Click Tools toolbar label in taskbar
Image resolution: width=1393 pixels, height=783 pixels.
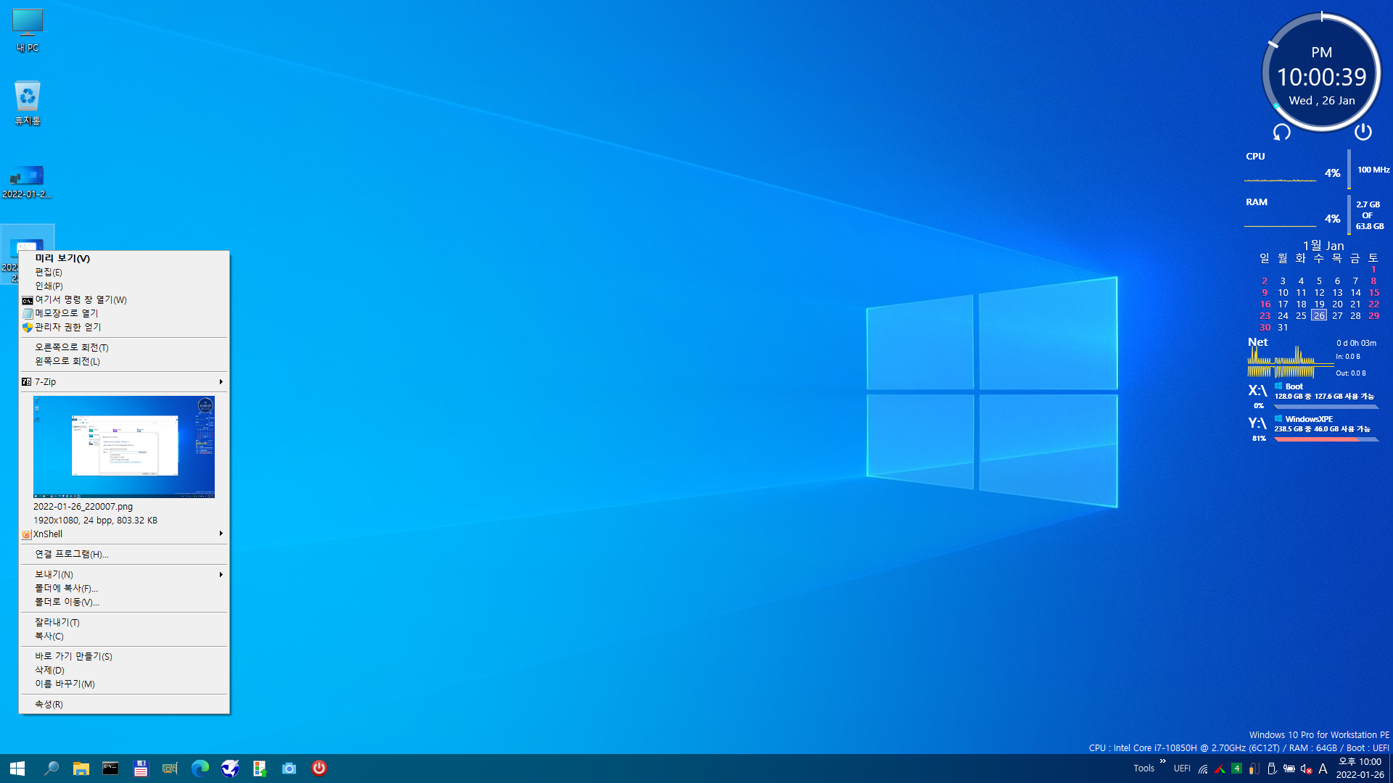(x=1143, y=768)
